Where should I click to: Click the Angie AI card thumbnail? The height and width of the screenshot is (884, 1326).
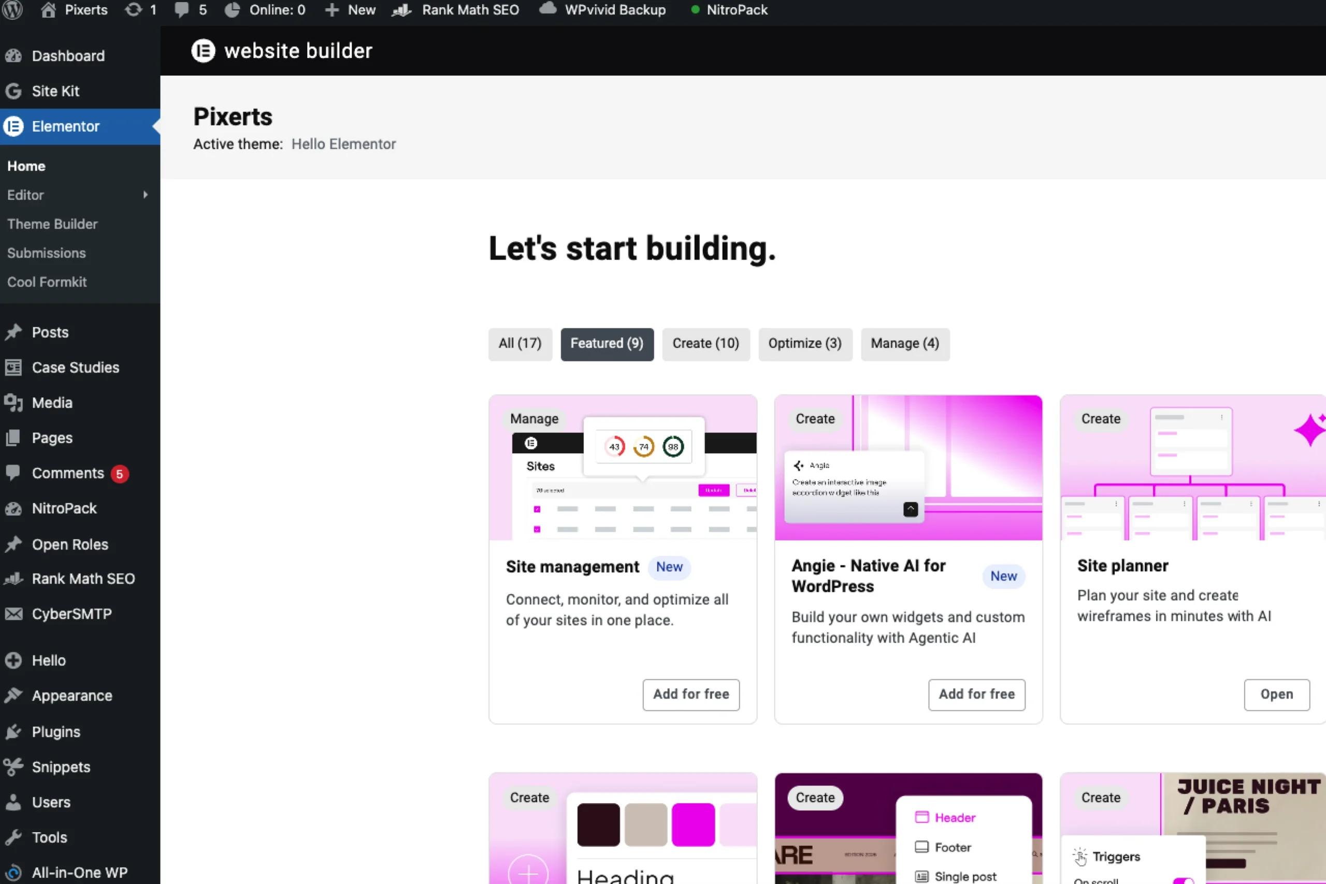[909, 467]
